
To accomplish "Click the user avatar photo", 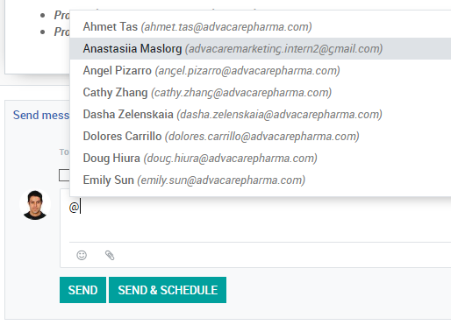I will (35, 205).
